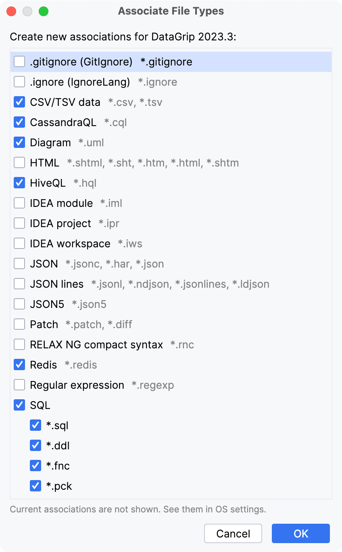Enable the JSON association checkbox
The image size is (342, 552).
pyautogui.click(x=19, y=263)
